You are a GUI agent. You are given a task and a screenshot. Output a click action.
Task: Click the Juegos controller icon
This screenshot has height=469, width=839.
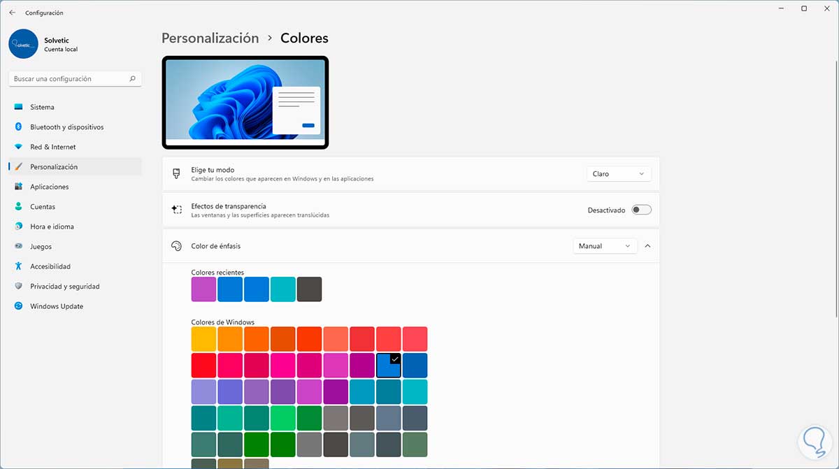pyautogui.click(x=18, y=247)
